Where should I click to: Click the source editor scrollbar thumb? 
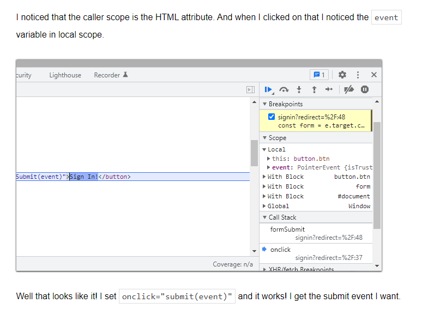point(254,153)
